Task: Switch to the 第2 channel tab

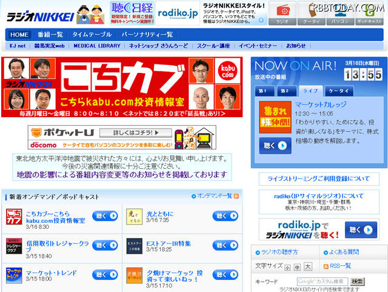Action: 287,91
